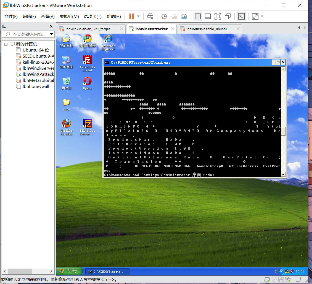Close the 库 library panel
This screenshot has width=312, height=284.
[51, 26]
